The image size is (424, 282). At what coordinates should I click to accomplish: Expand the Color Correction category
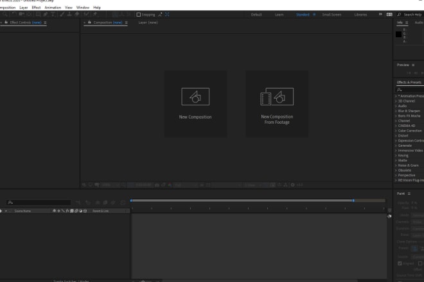(x=396, y=131)
